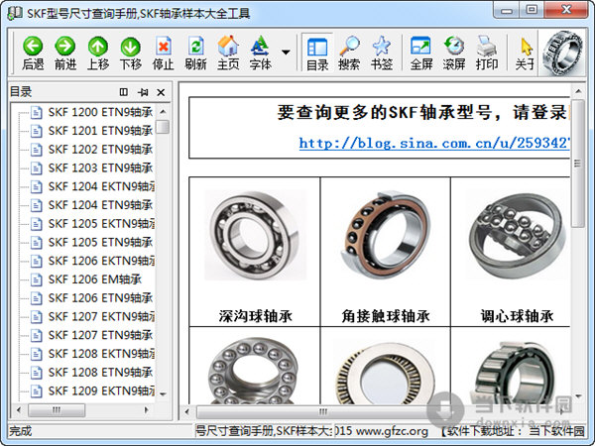Image resolution: width=595 pixels, height=446 pixels.
Task: Click content pane scroll-left arrow
Action: (187, 411)
